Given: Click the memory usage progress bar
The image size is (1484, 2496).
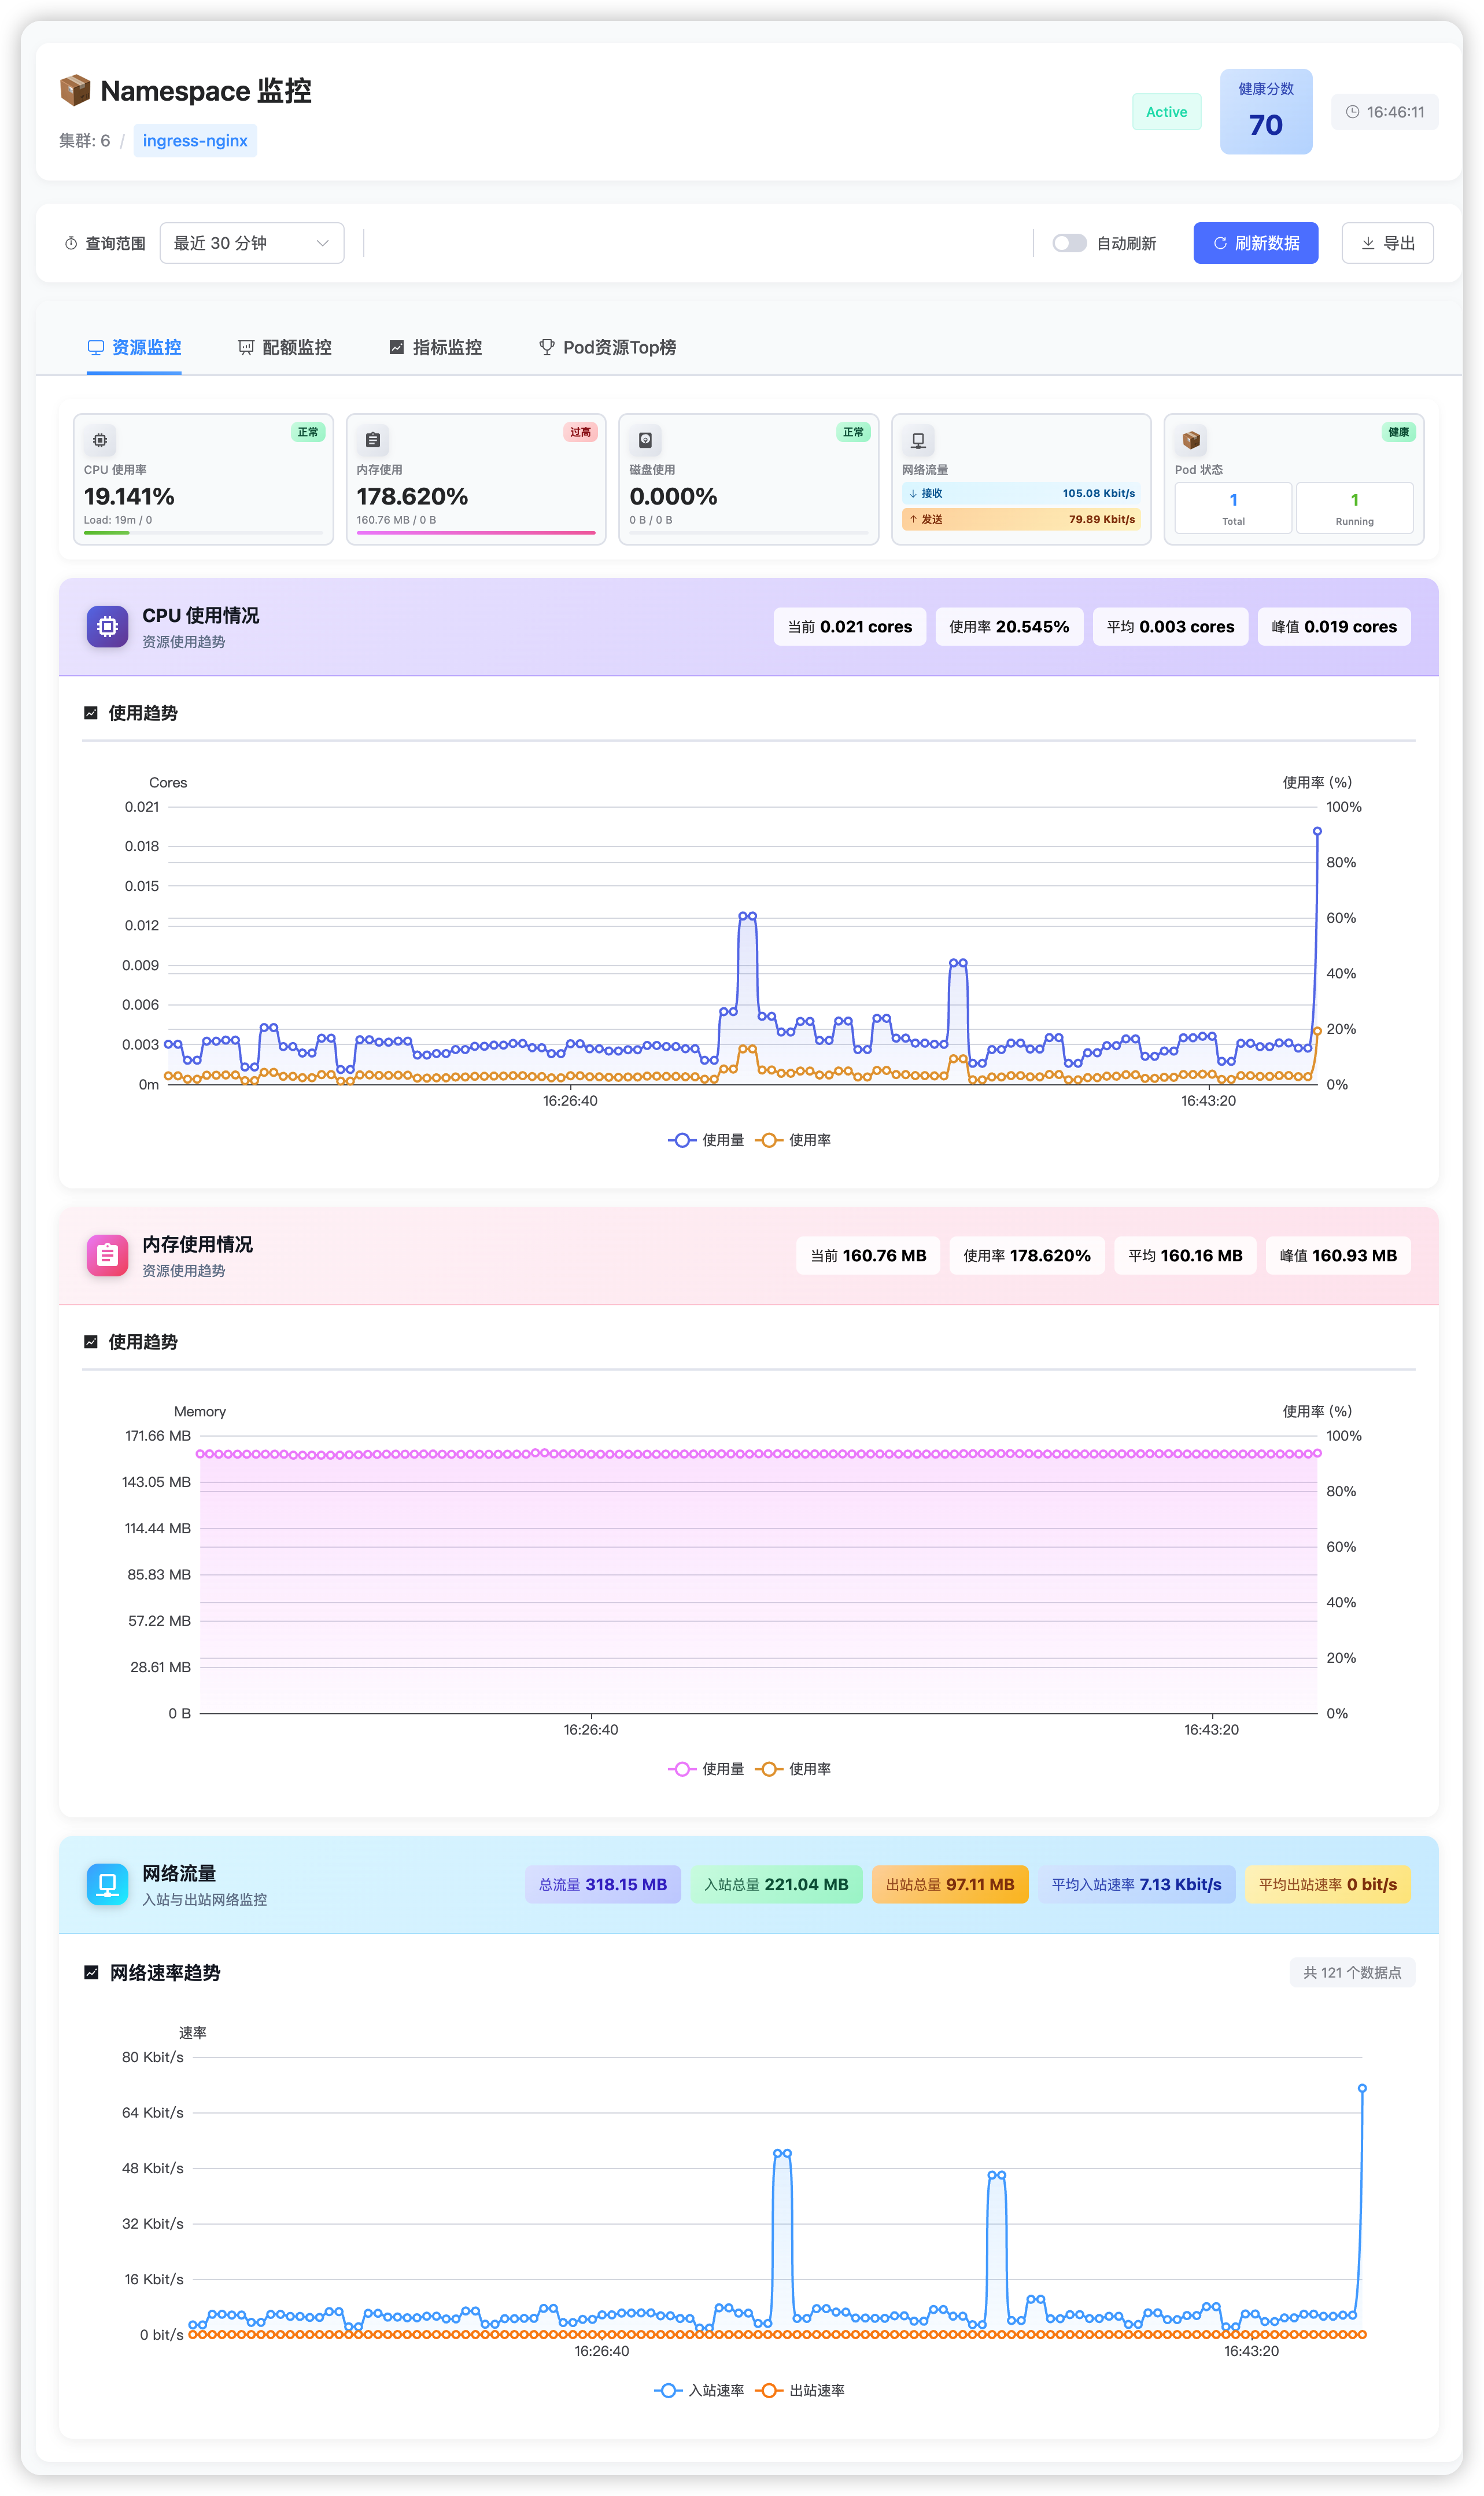Looking at the screenshot, I should coord(476,533).
